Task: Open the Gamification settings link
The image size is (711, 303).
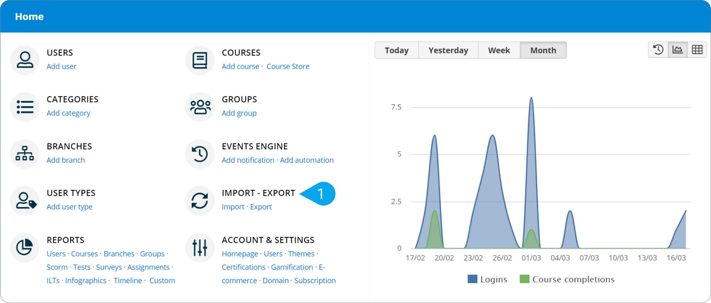Action: [x=292, y=267]
